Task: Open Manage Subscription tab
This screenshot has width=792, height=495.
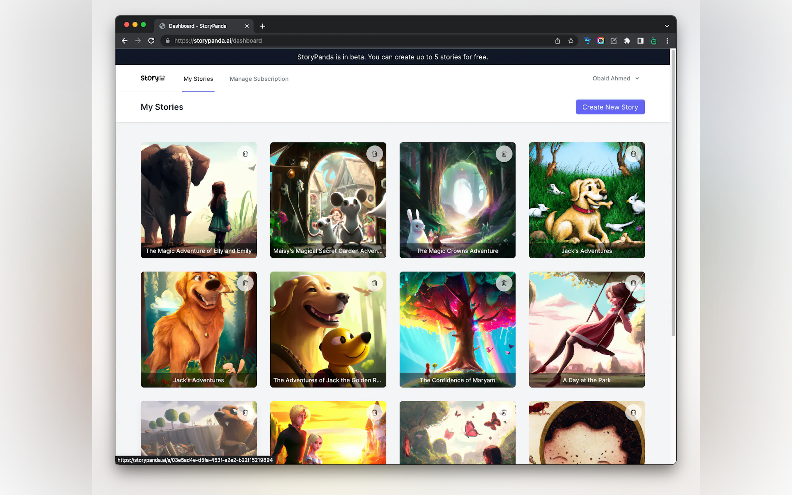Action: [x=259, y=79]
